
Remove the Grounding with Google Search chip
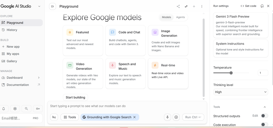[134, 117]
